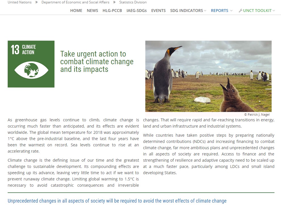The image size is (281, 206).
Task: Click the Department of Economic and Social Affairs link
Action: tap(75, 2)
